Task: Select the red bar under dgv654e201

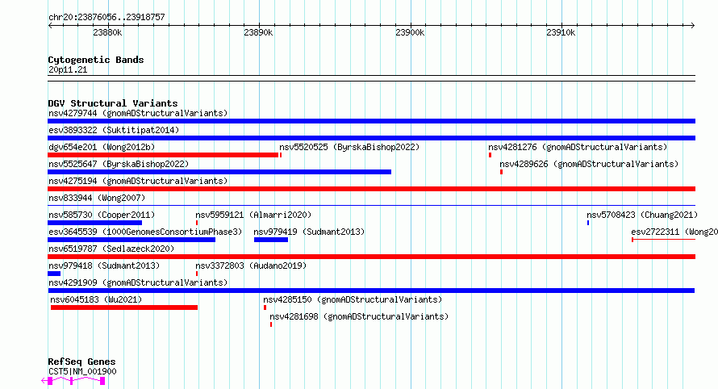Action: point(163,155)
